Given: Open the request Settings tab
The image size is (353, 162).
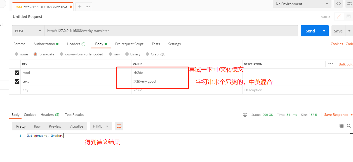Looking at the screenshot, I should click(174, 44).
